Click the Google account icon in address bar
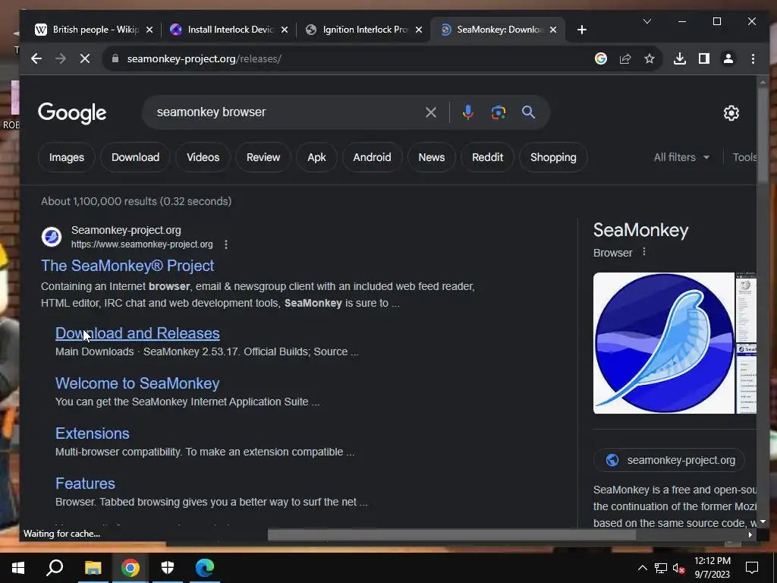The image size is (777, 583). [x=601, y=58]
